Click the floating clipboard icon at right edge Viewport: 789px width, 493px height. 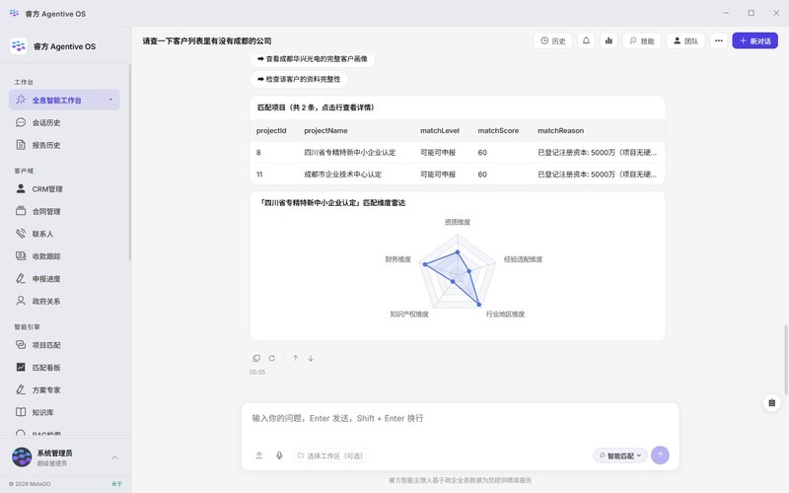coord(772,402)
